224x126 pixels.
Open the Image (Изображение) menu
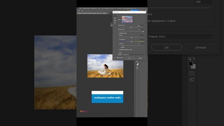pos(94,8)
